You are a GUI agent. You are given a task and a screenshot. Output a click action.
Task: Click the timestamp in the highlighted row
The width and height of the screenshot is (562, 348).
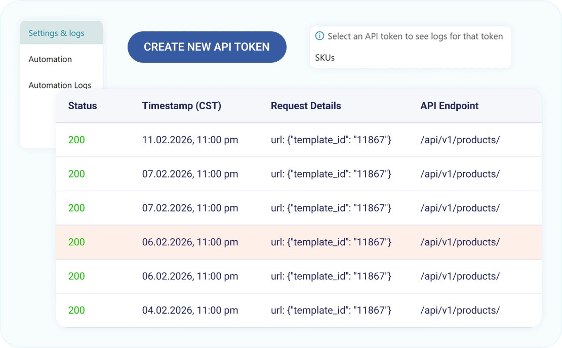190,242
